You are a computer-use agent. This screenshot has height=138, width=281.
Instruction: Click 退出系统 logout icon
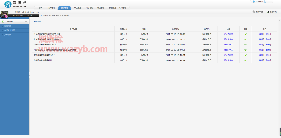(268, 12)
